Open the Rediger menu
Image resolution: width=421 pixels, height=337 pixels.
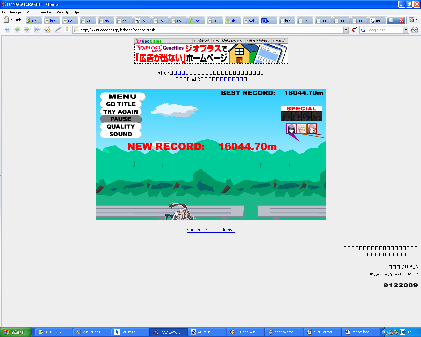click(16, 12)
